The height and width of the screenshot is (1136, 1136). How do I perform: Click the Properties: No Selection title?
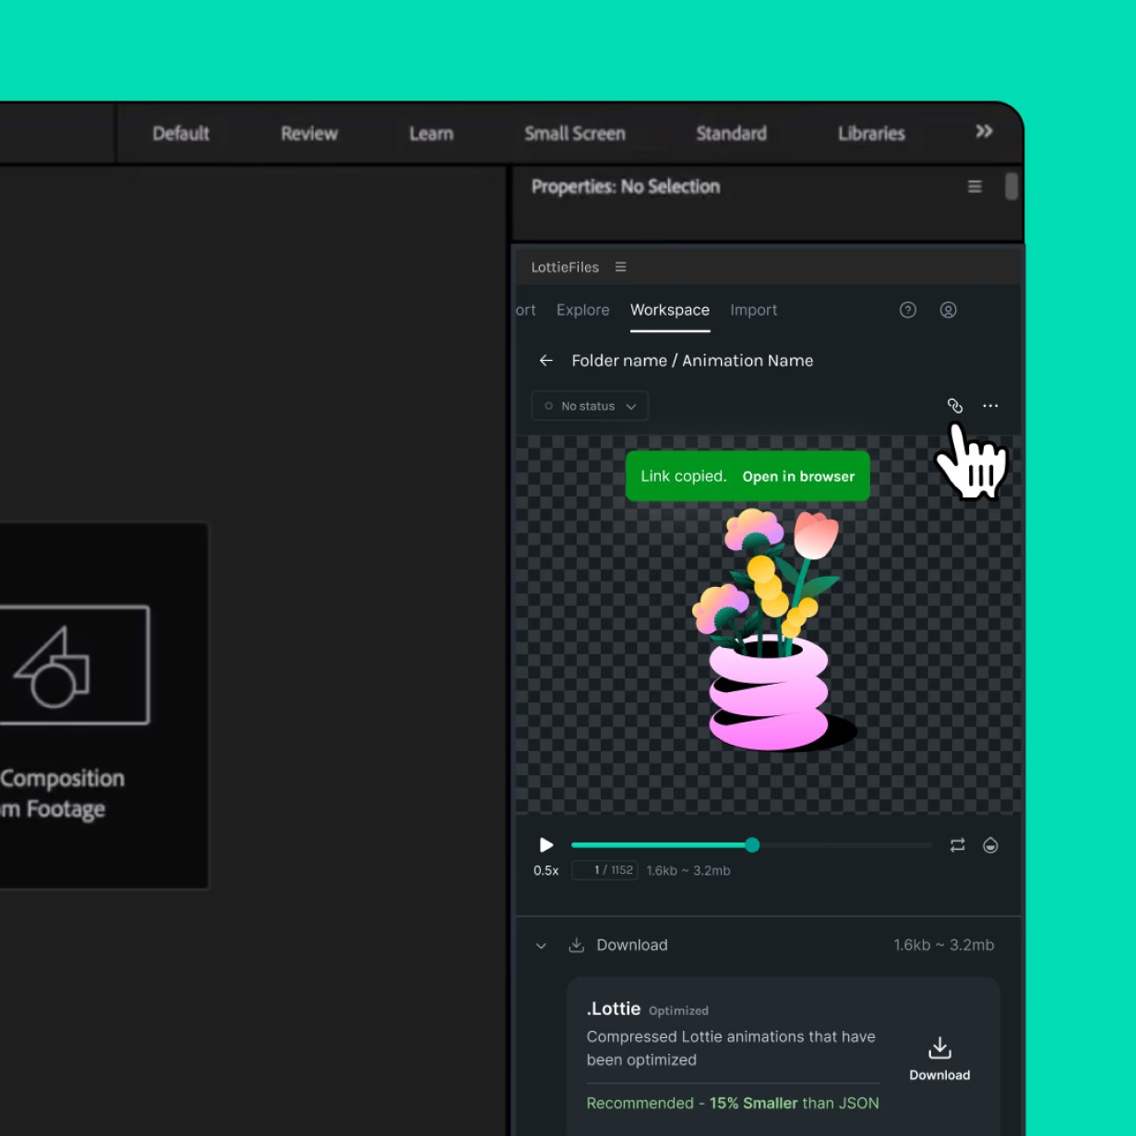pos(626,186)
